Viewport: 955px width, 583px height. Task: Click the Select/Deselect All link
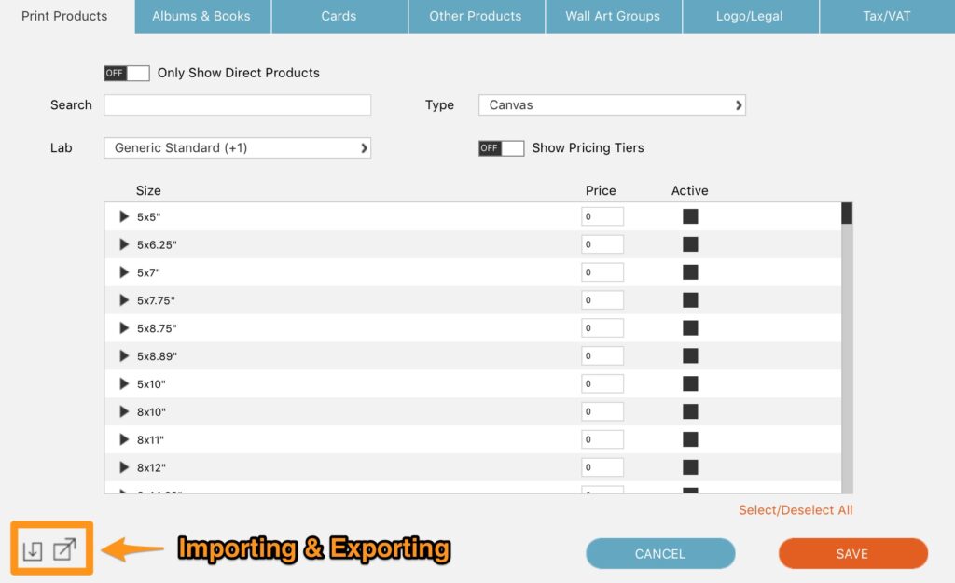pos(796,510)
